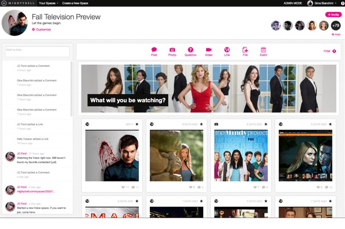Star the Mindy Project card

coord(266,124)
